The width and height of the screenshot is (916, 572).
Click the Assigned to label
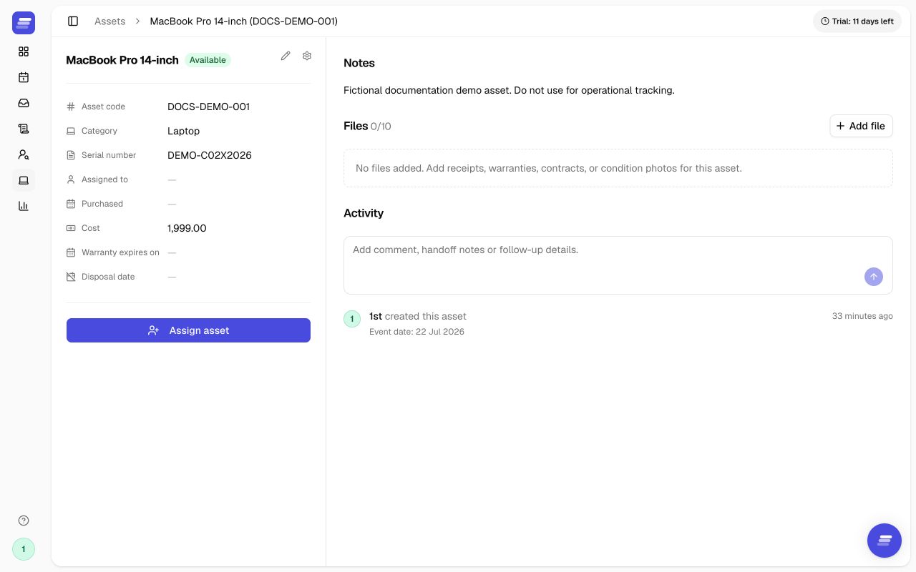(x=104, y=179)
